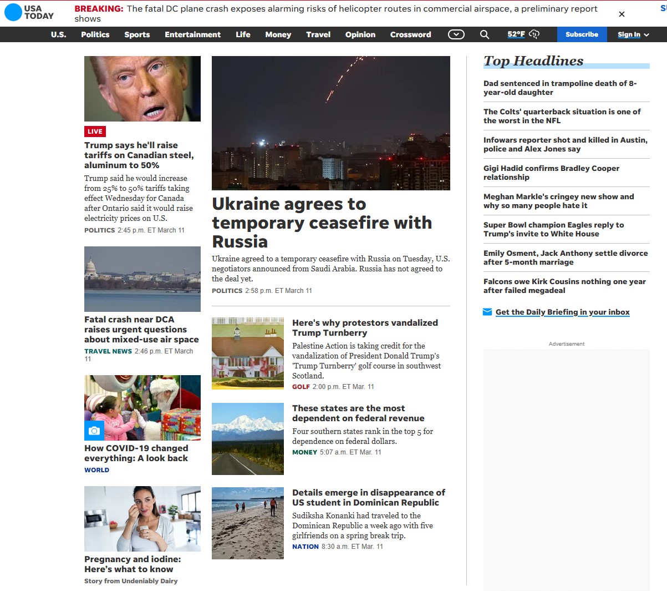Select the Life section

(243, 34)
